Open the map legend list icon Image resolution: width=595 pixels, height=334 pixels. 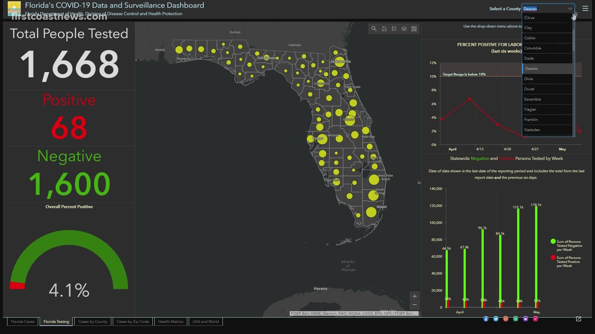tap(394, 29)
